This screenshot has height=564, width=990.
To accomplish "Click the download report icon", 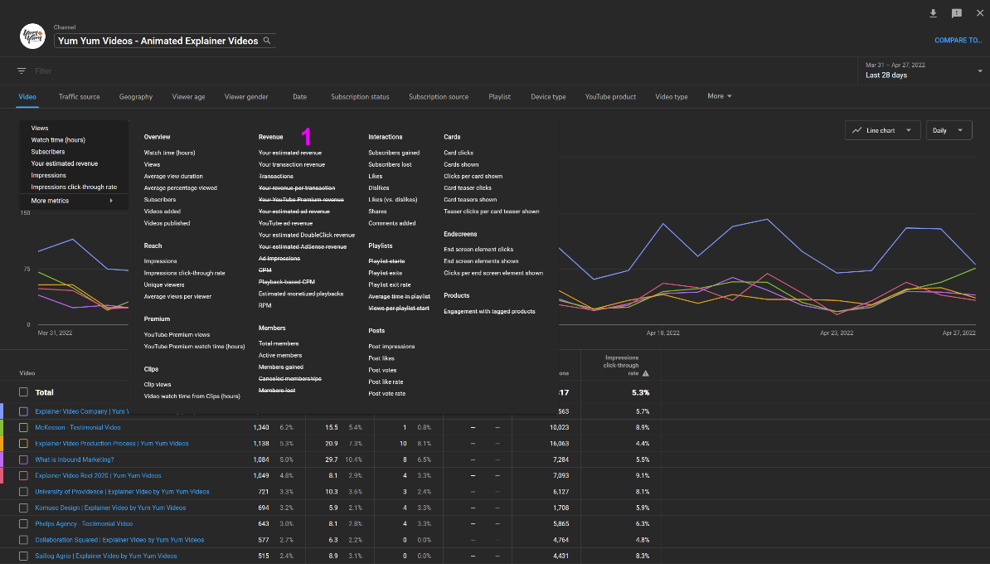I will [x=933, y=13].
